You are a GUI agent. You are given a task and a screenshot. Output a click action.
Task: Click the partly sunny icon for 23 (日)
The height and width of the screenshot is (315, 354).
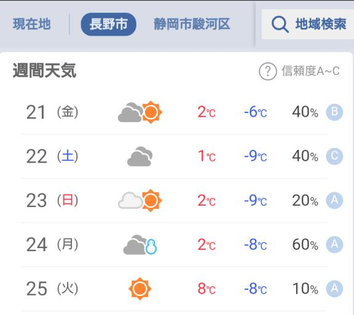pyautogui.click(x=140, y=200)
